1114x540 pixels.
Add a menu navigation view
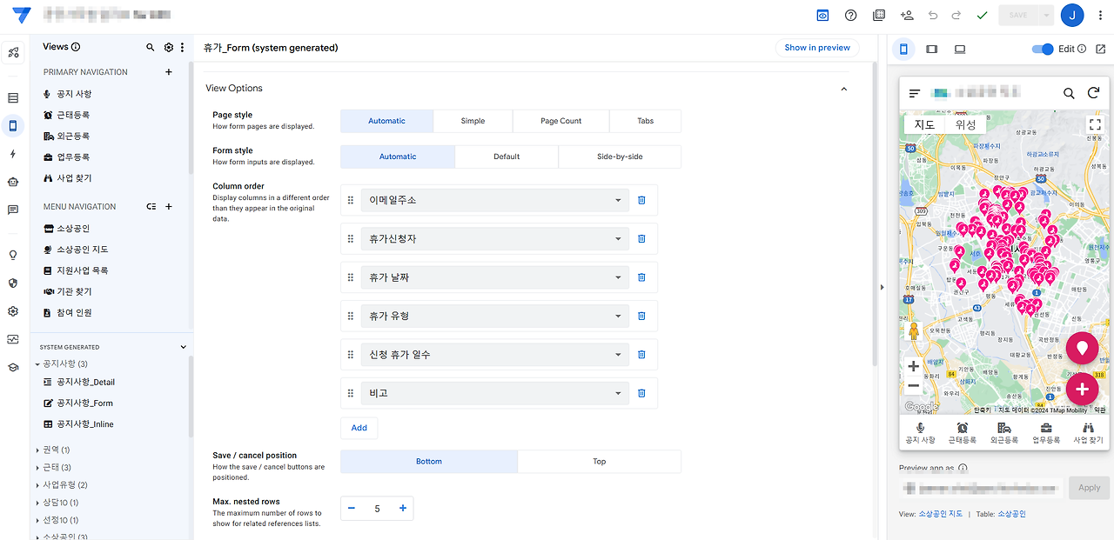click(x=169, y=207)
